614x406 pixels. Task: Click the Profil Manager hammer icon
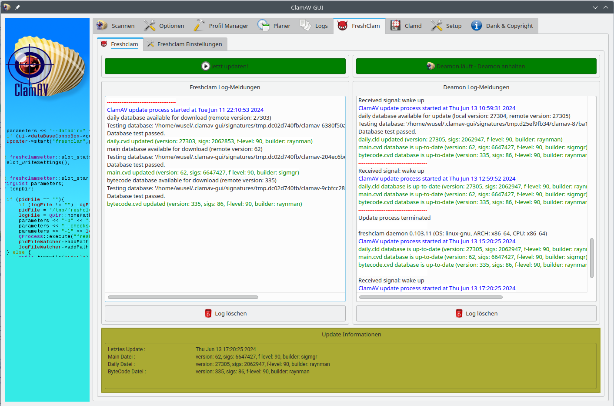pyautogui.click(x=199, y=25)
